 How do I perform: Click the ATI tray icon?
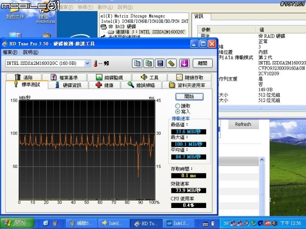pyautogui.click(x=268, y=223)
